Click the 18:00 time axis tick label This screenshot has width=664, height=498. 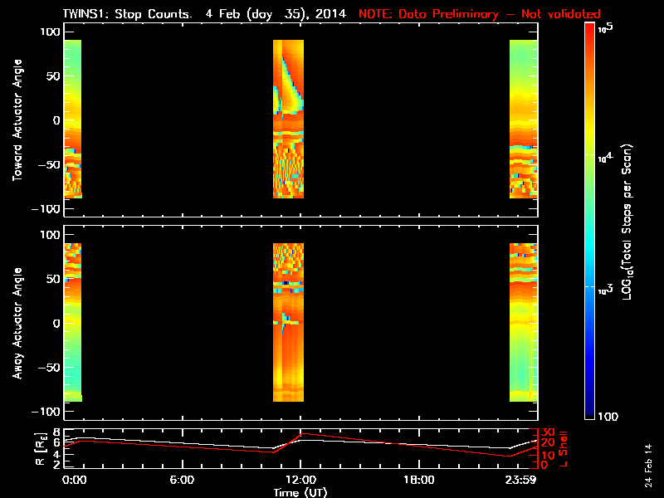pyautogui.click(x=418, y=480)
